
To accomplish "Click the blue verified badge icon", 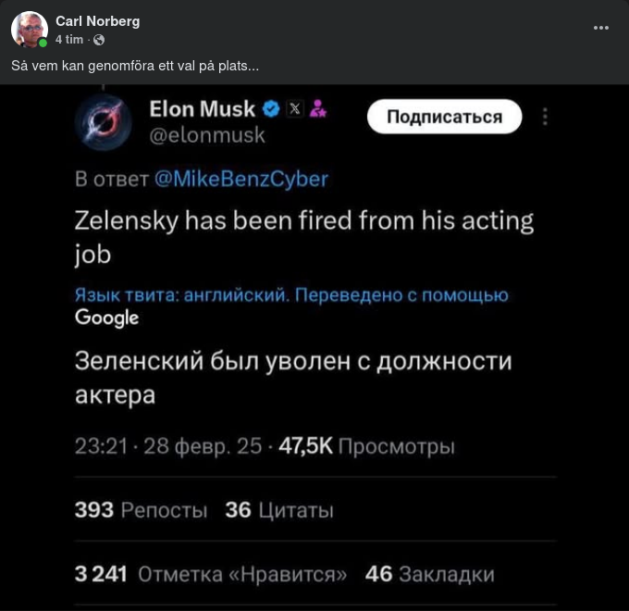I will pyautogui.click(x=271, y=109).
